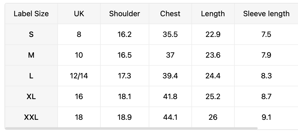Image resolution: width=298 pixels, height=136 pixels.
Task: Click the sleeve length 7.9 cell
Action: (x=266, y=55)
